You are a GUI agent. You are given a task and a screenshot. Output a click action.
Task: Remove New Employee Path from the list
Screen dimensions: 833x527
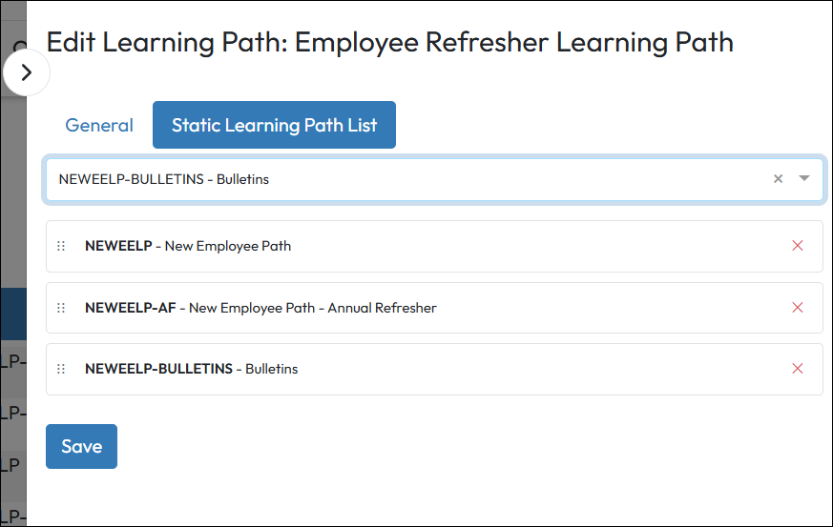(x=798, y=246)
